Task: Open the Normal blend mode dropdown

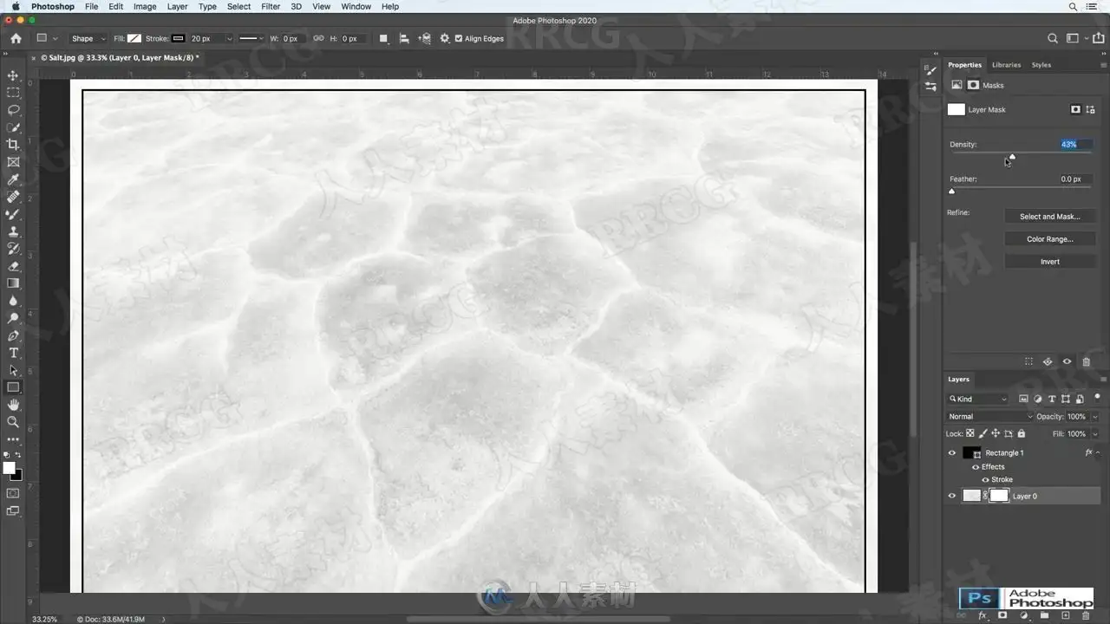Action: pos(989,416)
